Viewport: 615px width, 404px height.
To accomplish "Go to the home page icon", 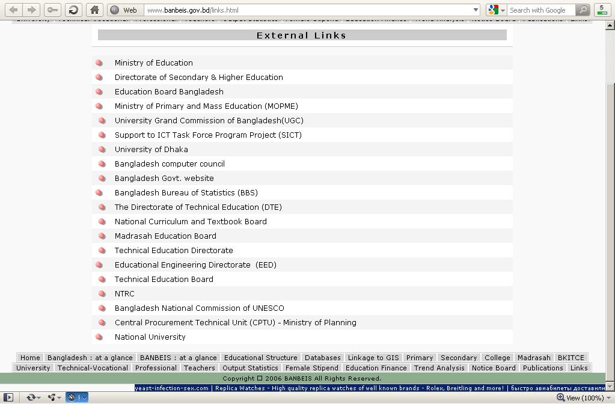I will [94, 10].
